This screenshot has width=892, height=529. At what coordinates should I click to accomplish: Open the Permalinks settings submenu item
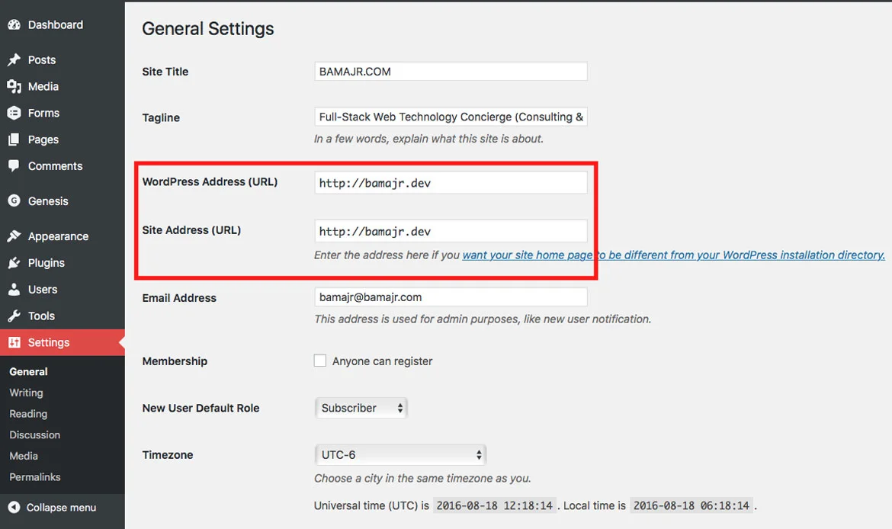pyautogui.click(x=35, y=477)
